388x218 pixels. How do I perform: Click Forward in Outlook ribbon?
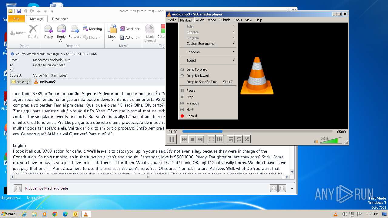75,32
